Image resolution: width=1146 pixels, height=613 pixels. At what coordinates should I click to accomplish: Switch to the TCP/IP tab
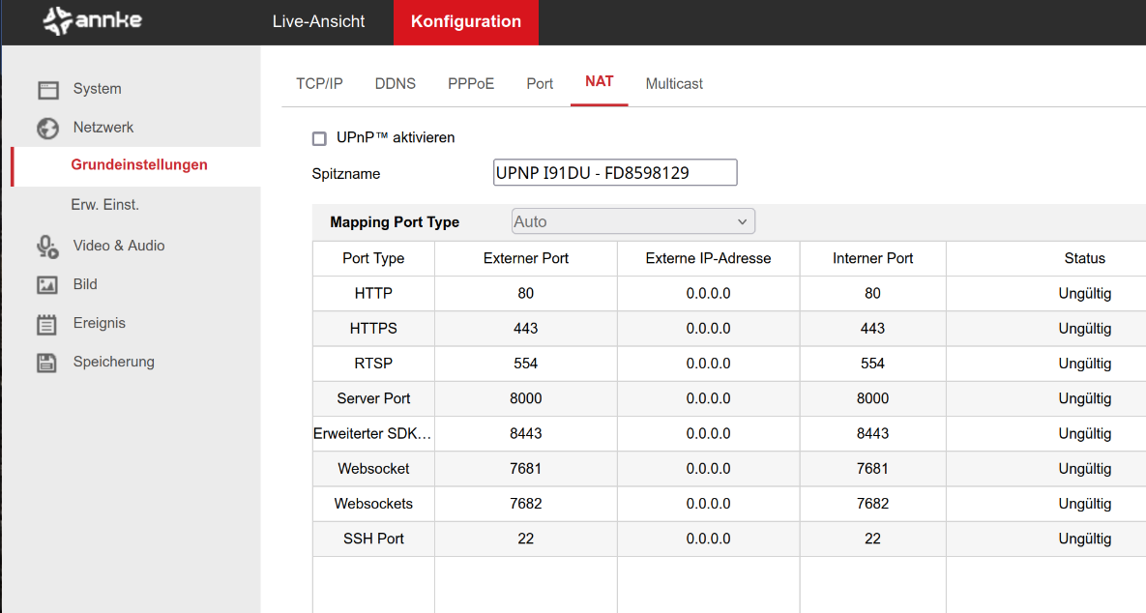pyautogui.click(x=319, y=84)
